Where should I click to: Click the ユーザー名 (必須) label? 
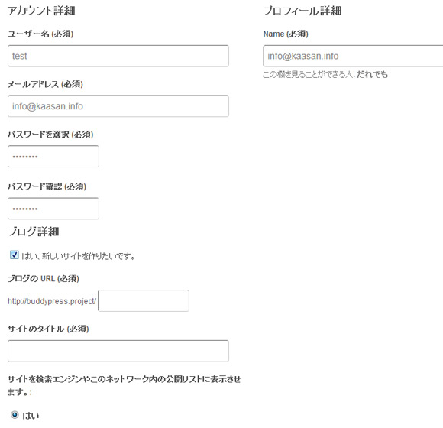40,34
